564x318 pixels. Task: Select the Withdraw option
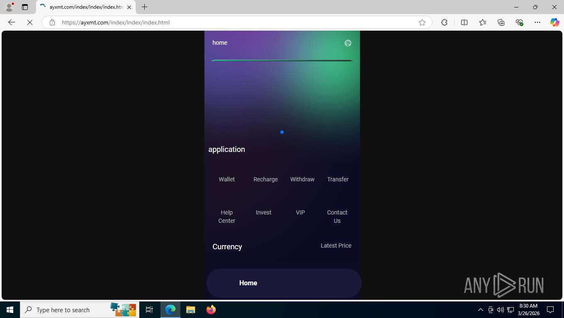[302, 179]
